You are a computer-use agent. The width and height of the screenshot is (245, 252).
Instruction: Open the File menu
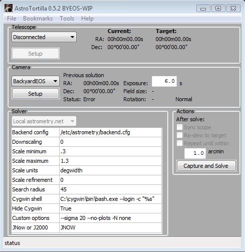[12, 19]
